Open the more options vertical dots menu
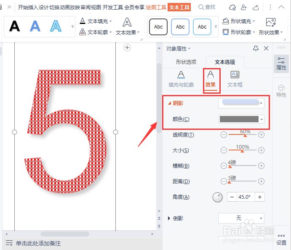 pyautogui.click(x=270, y=7)
